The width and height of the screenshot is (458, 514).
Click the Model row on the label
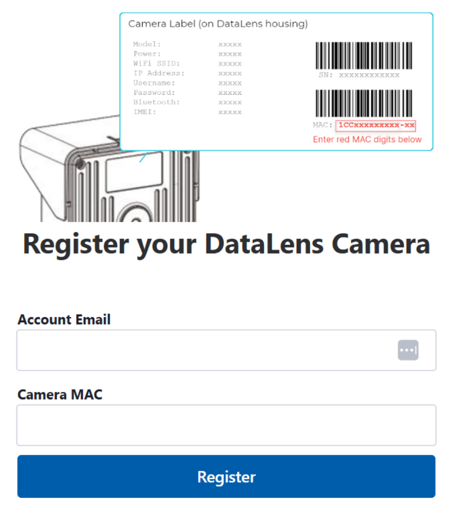187,44
